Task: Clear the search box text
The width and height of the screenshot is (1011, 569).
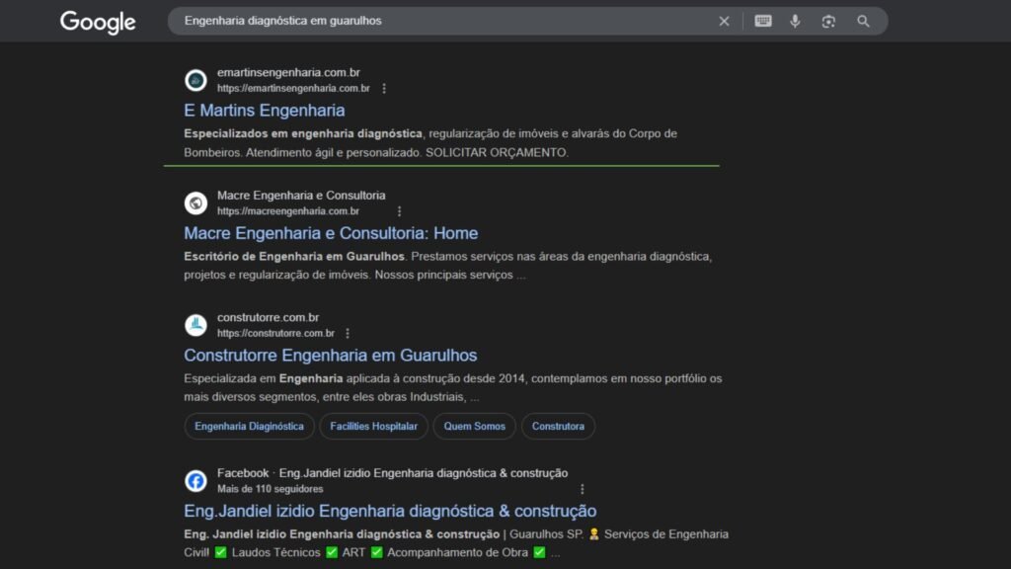Action: 724,21
